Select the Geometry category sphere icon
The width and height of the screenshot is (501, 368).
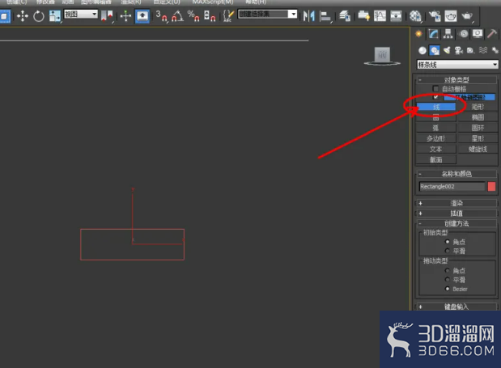[422, 50]
